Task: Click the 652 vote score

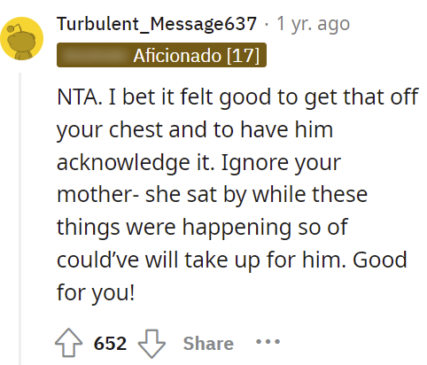Action: (110, 344)
